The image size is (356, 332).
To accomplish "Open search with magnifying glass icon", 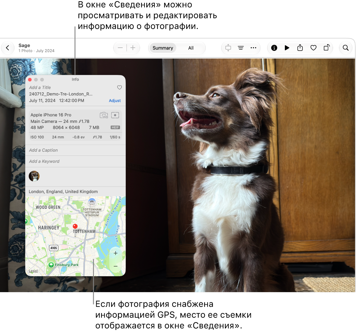I will [345, 48].
